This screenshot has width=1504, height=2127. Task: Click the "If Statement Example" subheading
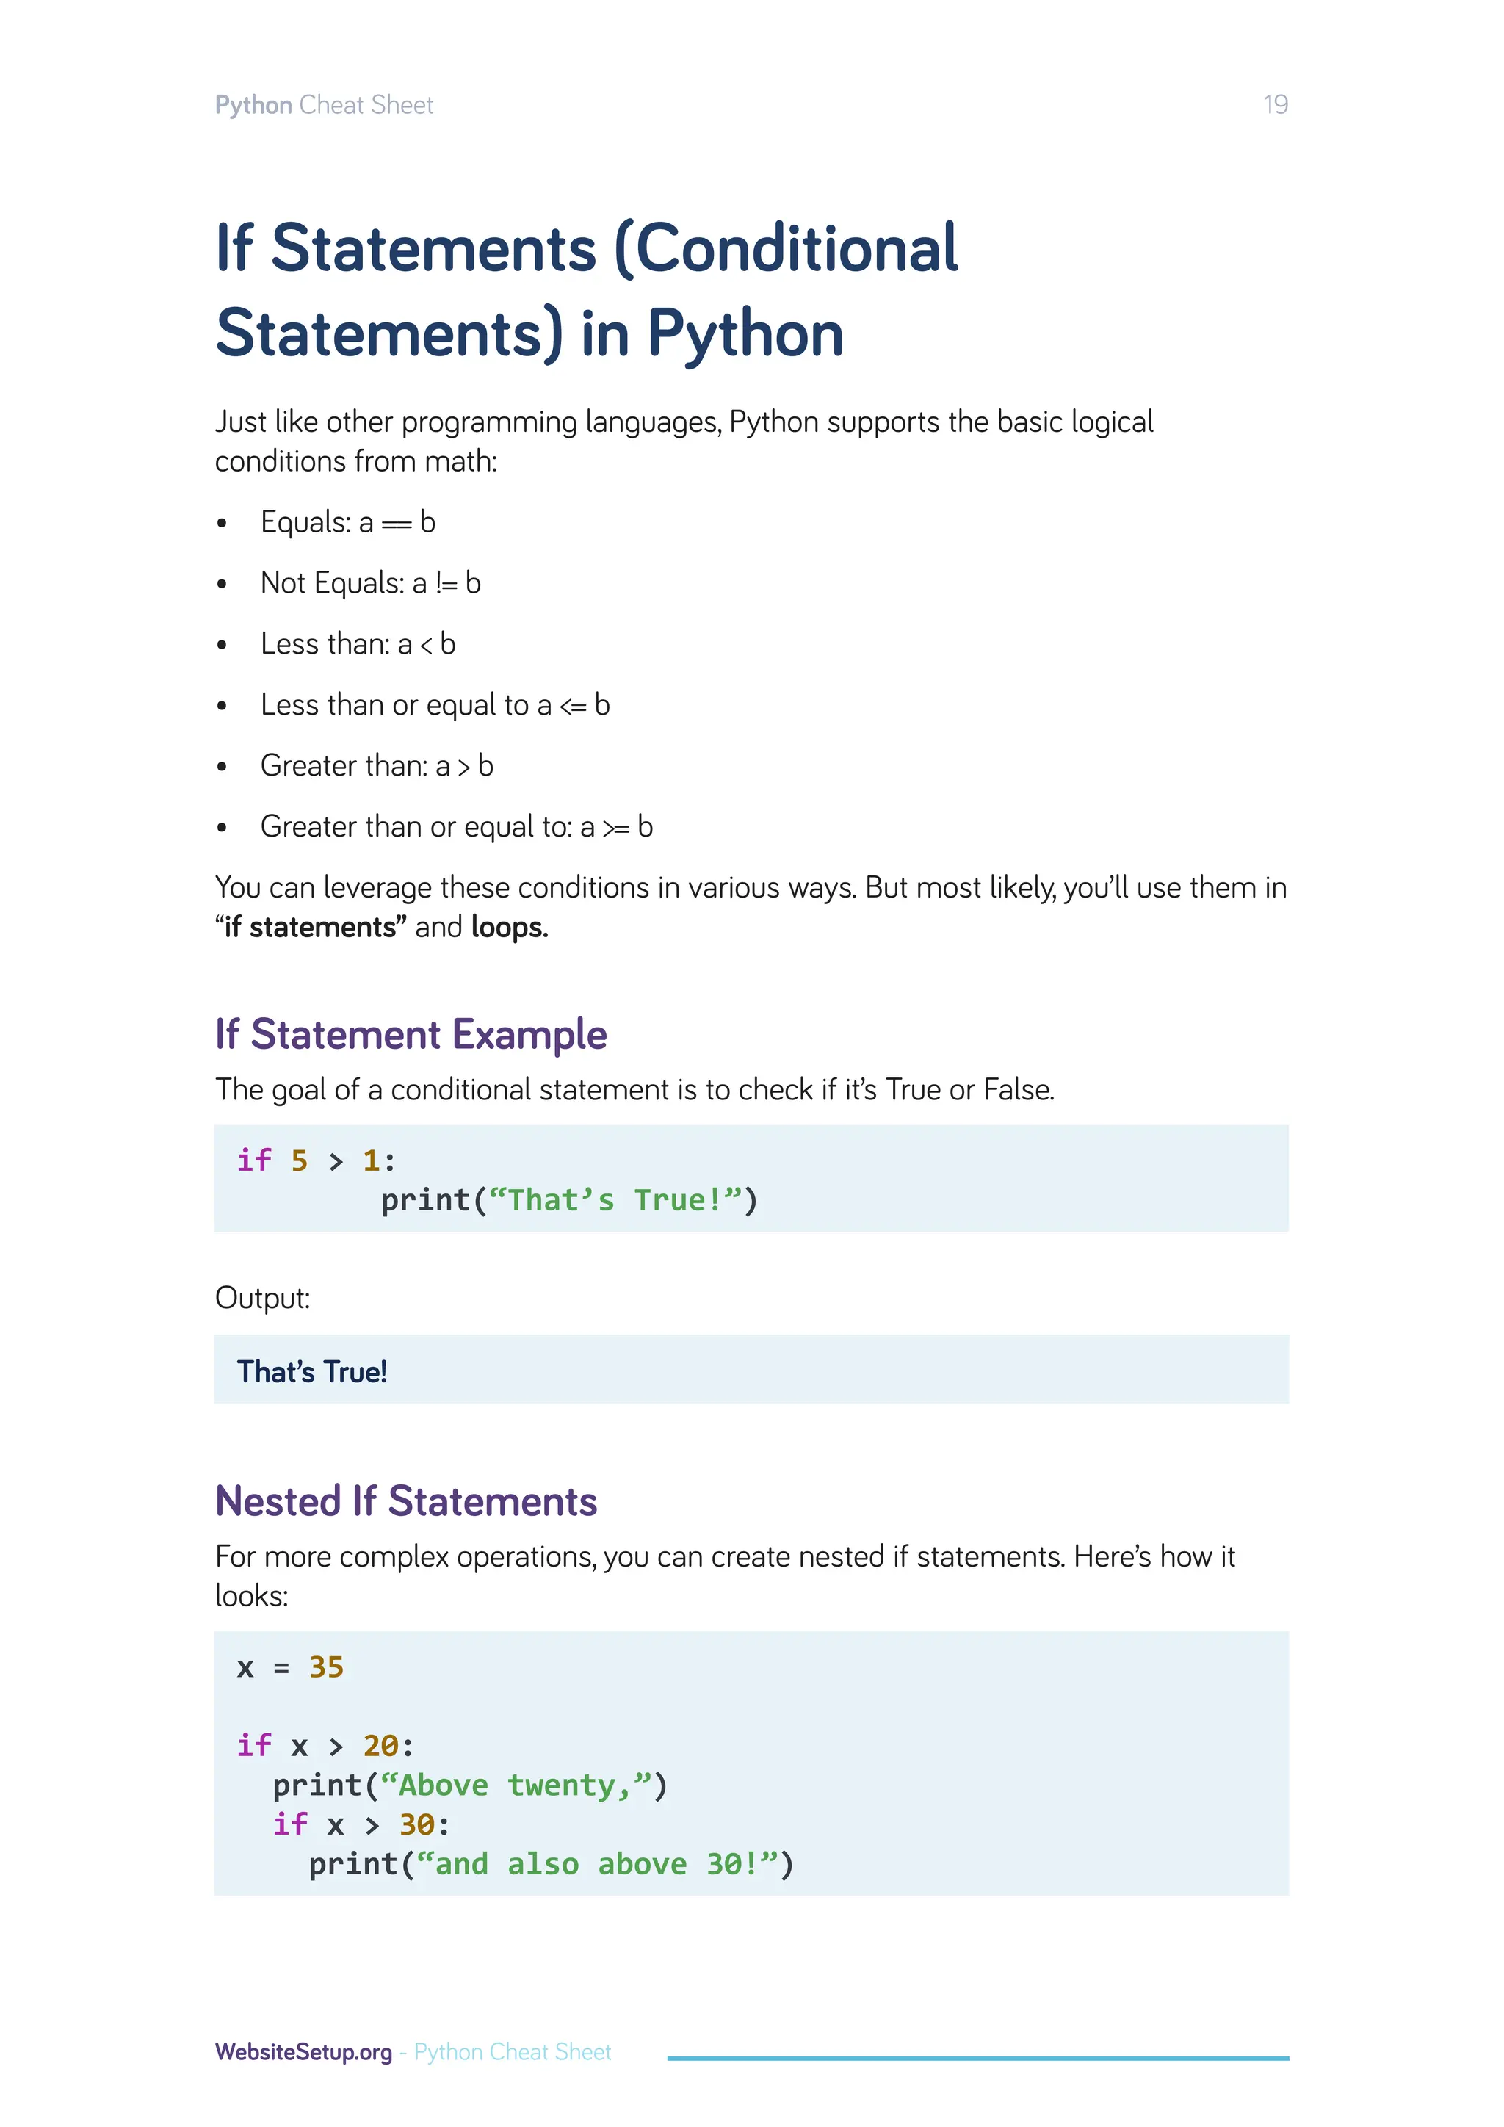(411, 1034)
